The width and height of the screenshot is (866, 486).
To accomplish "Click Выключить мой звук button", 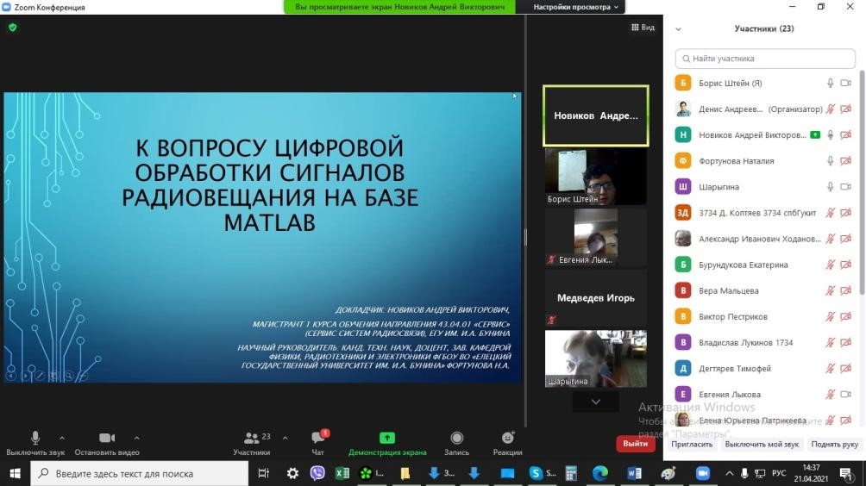I will click(762, 444).
